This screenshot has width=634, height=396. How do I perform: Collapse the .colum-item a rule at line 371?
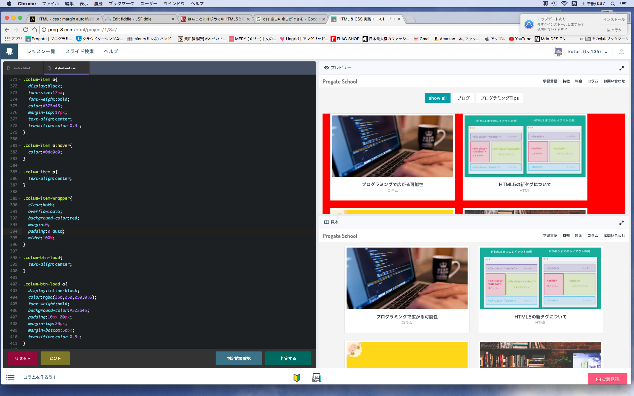click(20, 80)
